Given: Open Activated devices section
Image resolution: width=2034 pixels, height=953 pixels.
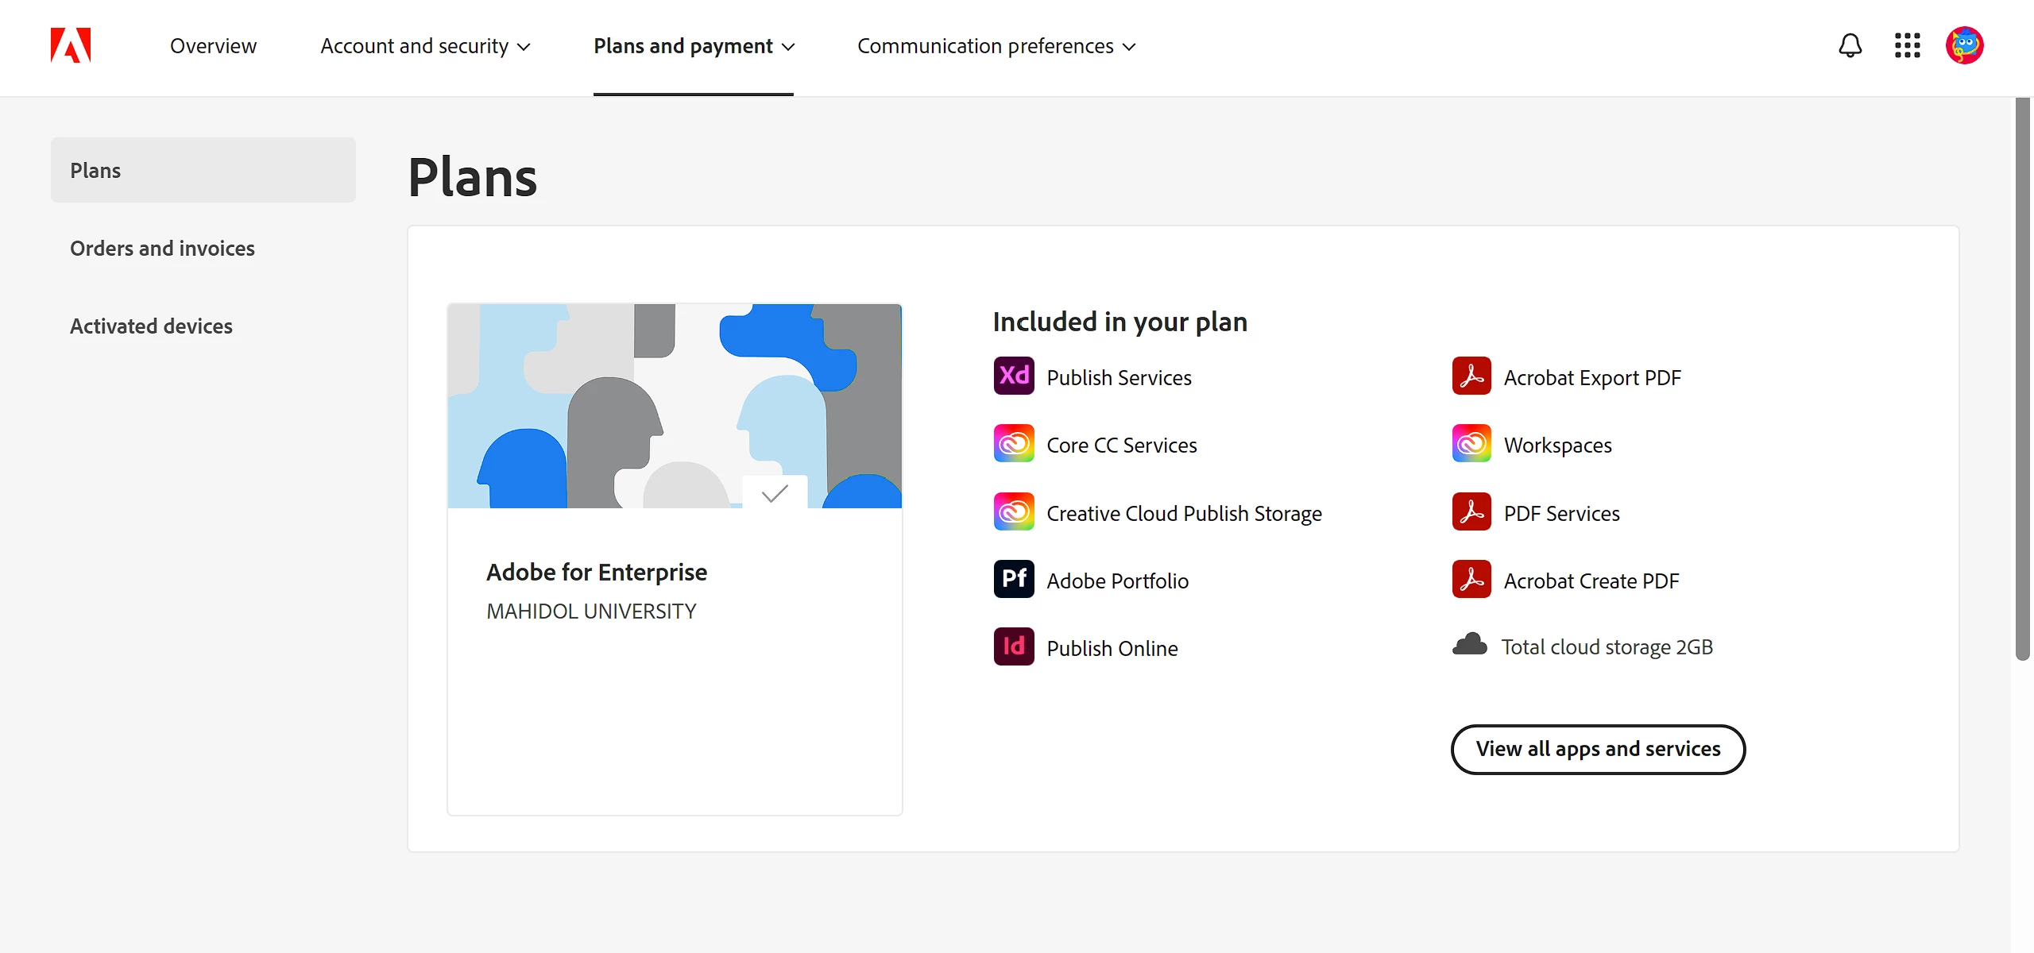Looking at the screenshot, I should (151, 326).
